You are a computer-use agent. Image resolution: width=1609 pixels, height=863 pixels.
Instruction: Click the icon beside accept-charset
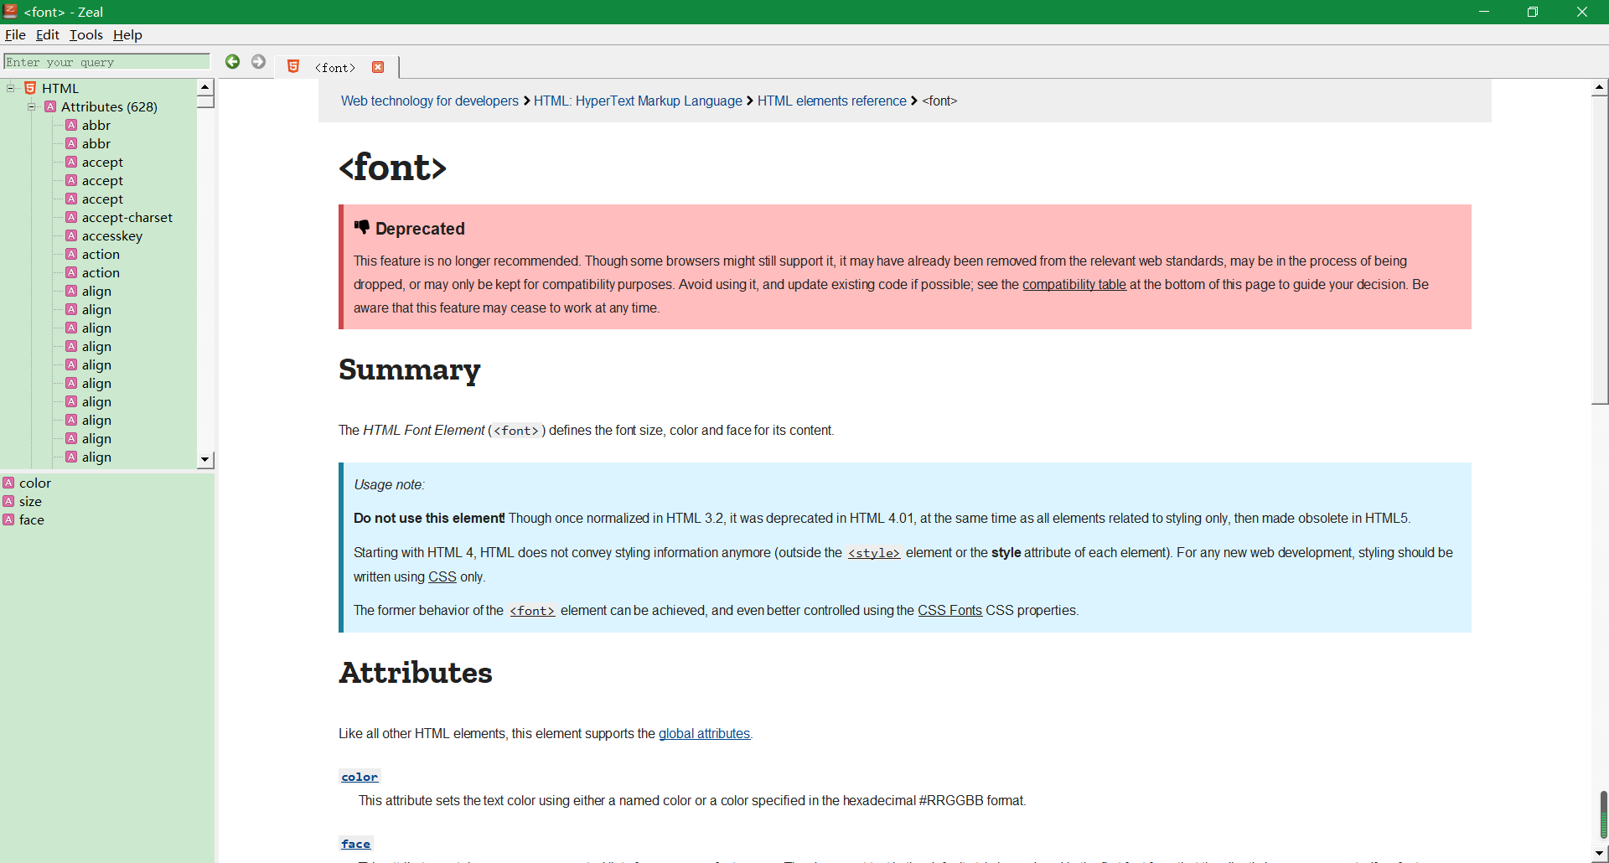(71, 217)
